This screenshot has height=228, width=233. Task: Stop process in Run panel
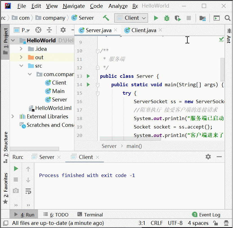16,180
